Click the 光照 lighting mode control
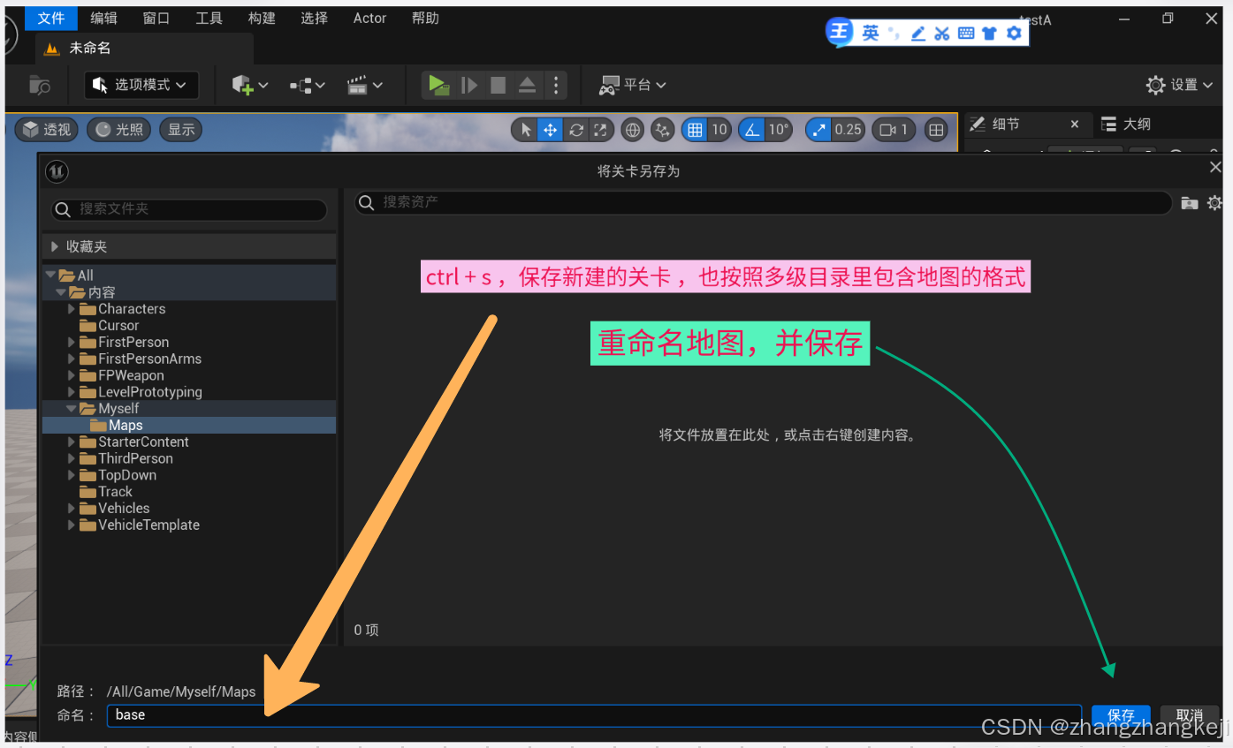 (x=118, y=129)
